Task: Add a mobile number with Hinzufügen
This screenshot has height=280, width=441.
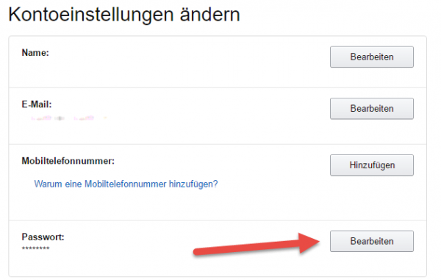Action: (371, 165)
